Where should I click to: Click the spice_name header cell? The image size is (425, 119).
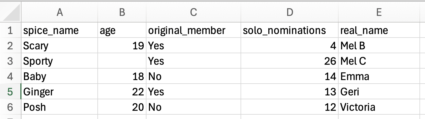point(59,30)
